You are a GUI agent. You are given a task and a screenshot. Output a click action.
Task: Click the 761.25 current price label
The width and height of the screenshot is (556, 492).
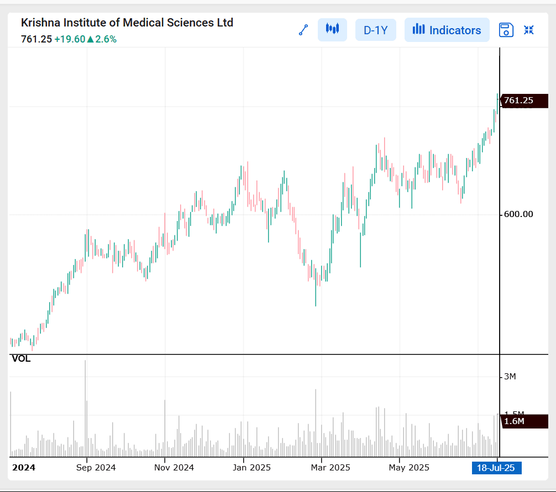pos(524,100)
